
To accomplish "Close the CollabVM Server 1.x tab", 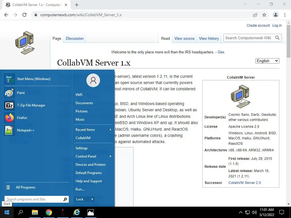I will pyautogui.click(x=66, y=5).
